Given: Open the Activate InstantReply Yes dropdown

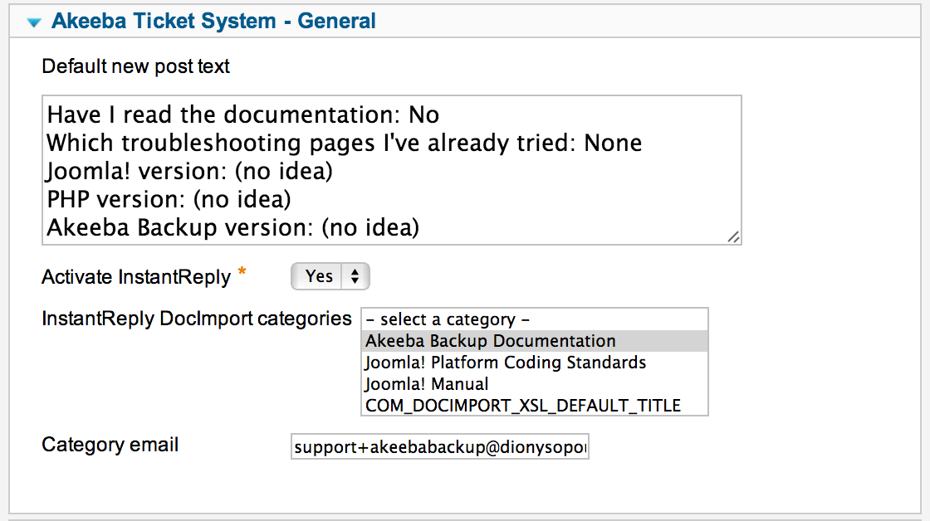Looking at the screenshot, I should [330, 276].
